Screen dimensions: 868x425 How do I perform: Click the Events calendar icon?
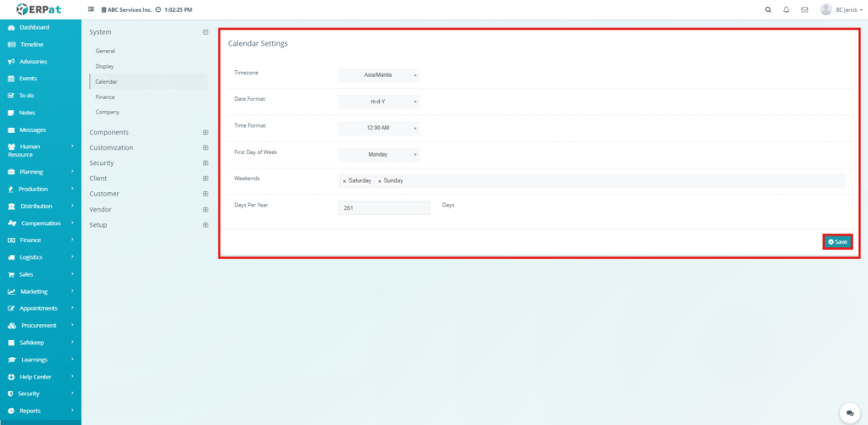[x=11, y=79]
